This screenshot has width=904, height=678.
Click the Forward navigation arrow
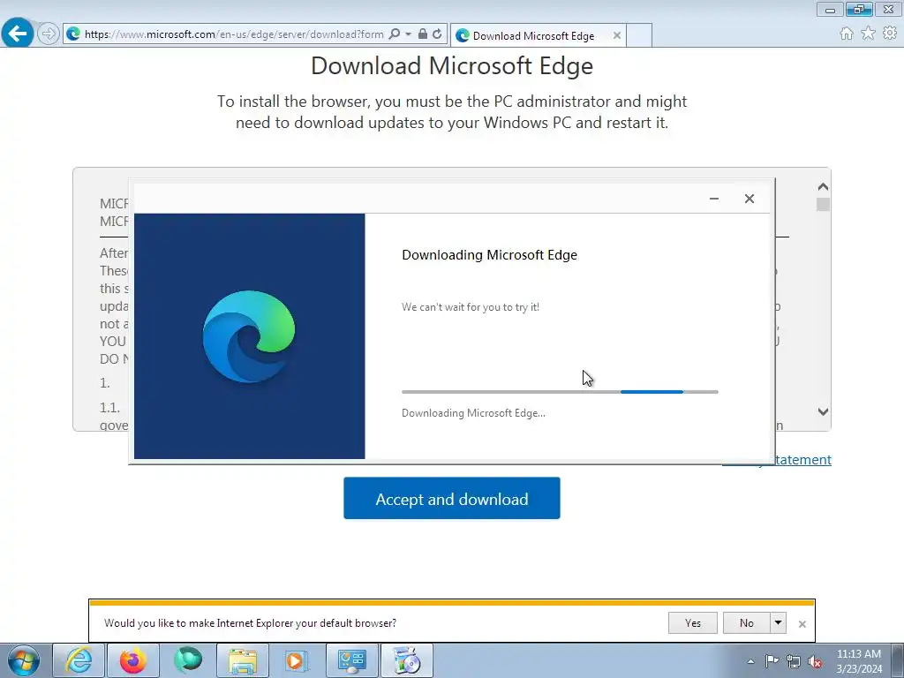49,34
